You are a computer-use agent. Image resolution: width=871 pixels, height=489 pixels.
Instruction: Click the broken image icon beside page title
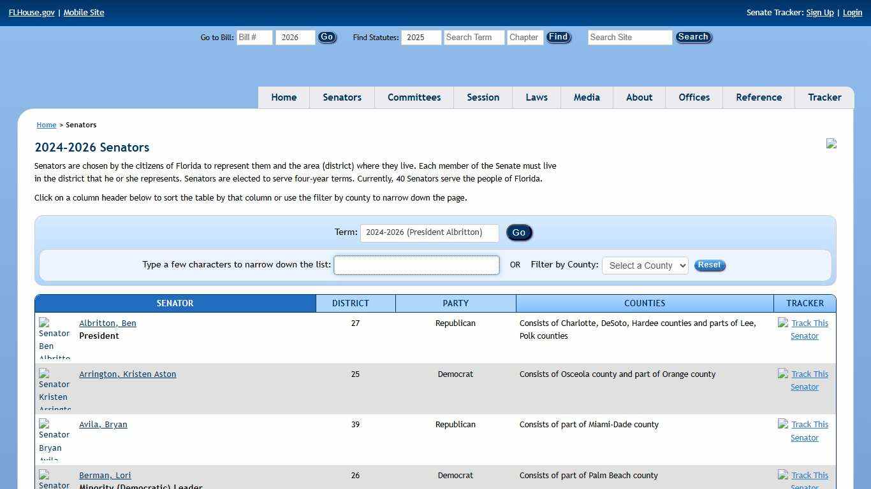[x=831, y=144]
